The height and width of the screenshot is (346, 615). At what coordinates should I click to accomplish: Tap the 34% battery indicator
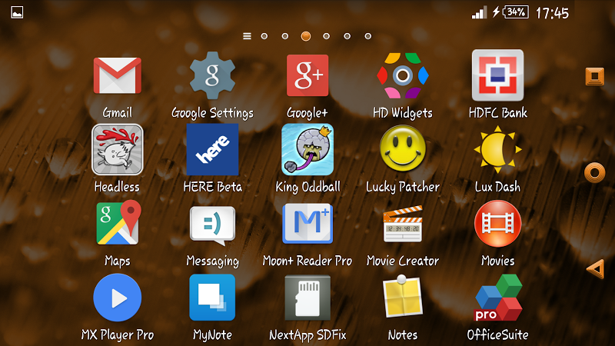click(x=515, y=12)
